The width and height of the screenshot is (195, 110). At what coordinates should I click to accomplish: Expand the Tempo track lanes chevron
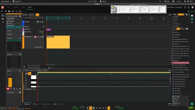[x=44, y=27]
